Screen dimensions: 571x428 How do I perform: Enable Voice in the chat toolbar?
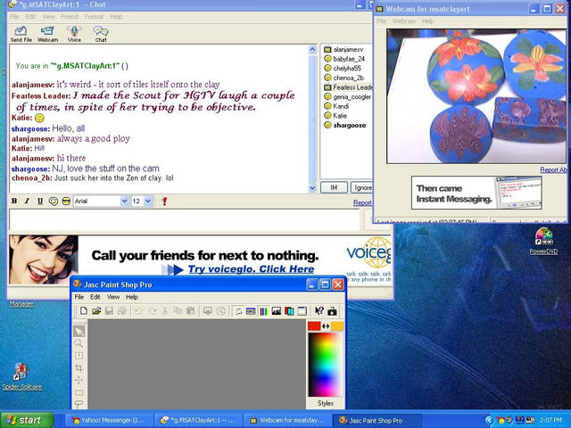point(74,34)
